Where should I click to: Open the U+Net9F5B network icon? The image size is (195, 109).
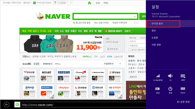(158, 77)
